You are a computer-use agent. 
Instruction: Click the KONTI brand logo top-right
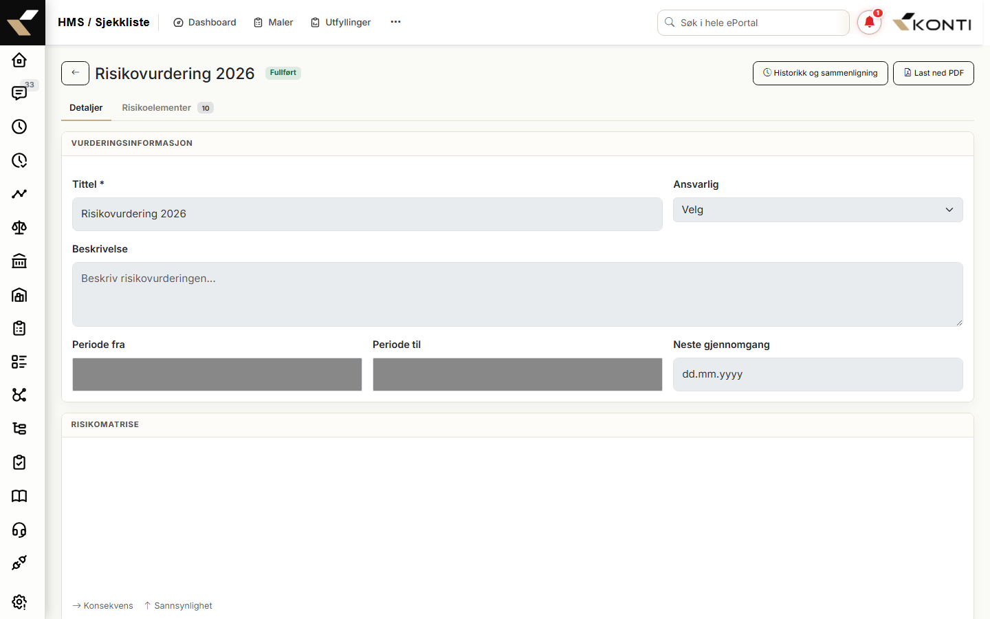(932, 23)
